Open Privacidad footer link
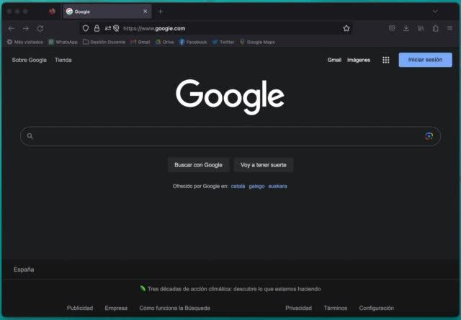461x320 pixels. pyautogui.click(x=298, y=308)
